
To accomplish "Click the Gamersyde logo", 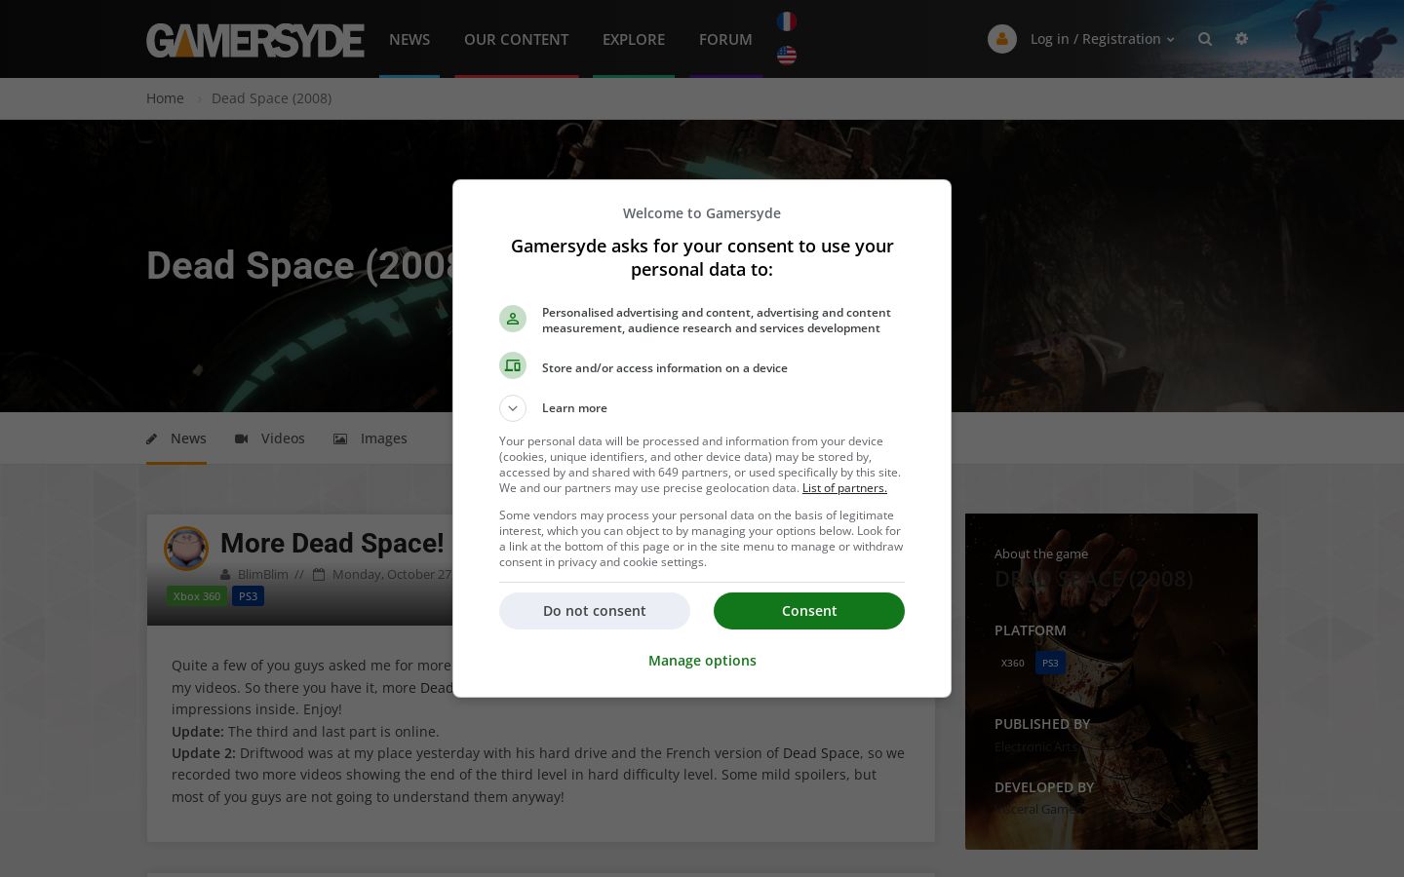I will tap(255, 40).
